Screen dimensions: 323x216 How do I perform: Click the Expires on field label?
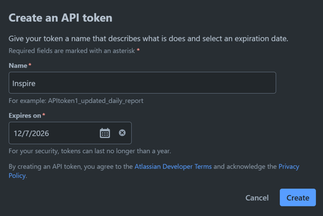point(25,115)
